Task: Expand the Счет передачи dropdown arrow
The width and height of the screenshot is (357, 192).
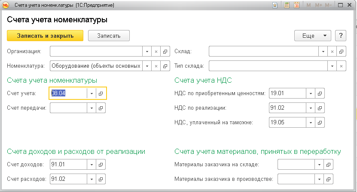Action: [92, 108]
